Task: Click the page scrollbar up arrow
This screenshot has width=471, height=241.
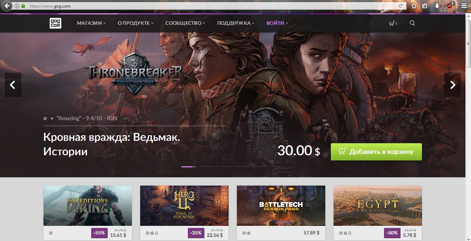Action: point(468,17)
